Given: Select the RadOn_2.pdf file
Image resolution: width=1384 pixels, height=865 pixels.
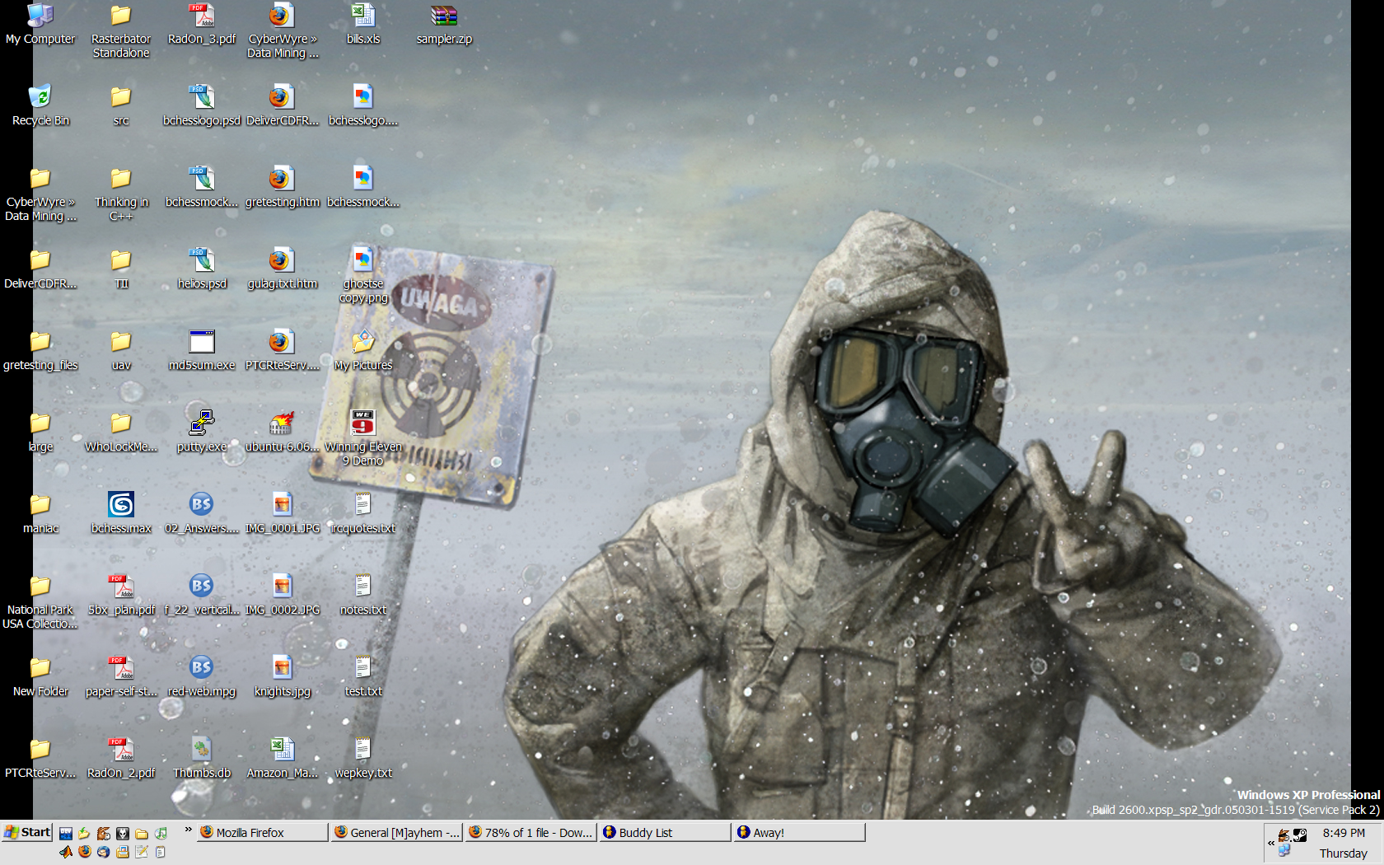Looking at the screenshot, I should (x=121, y=758).
